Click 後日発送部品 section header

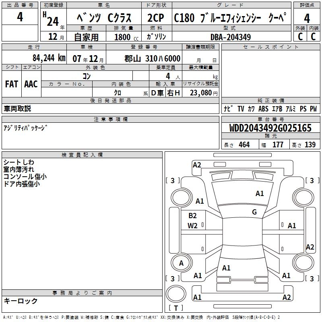pos(111,100)
